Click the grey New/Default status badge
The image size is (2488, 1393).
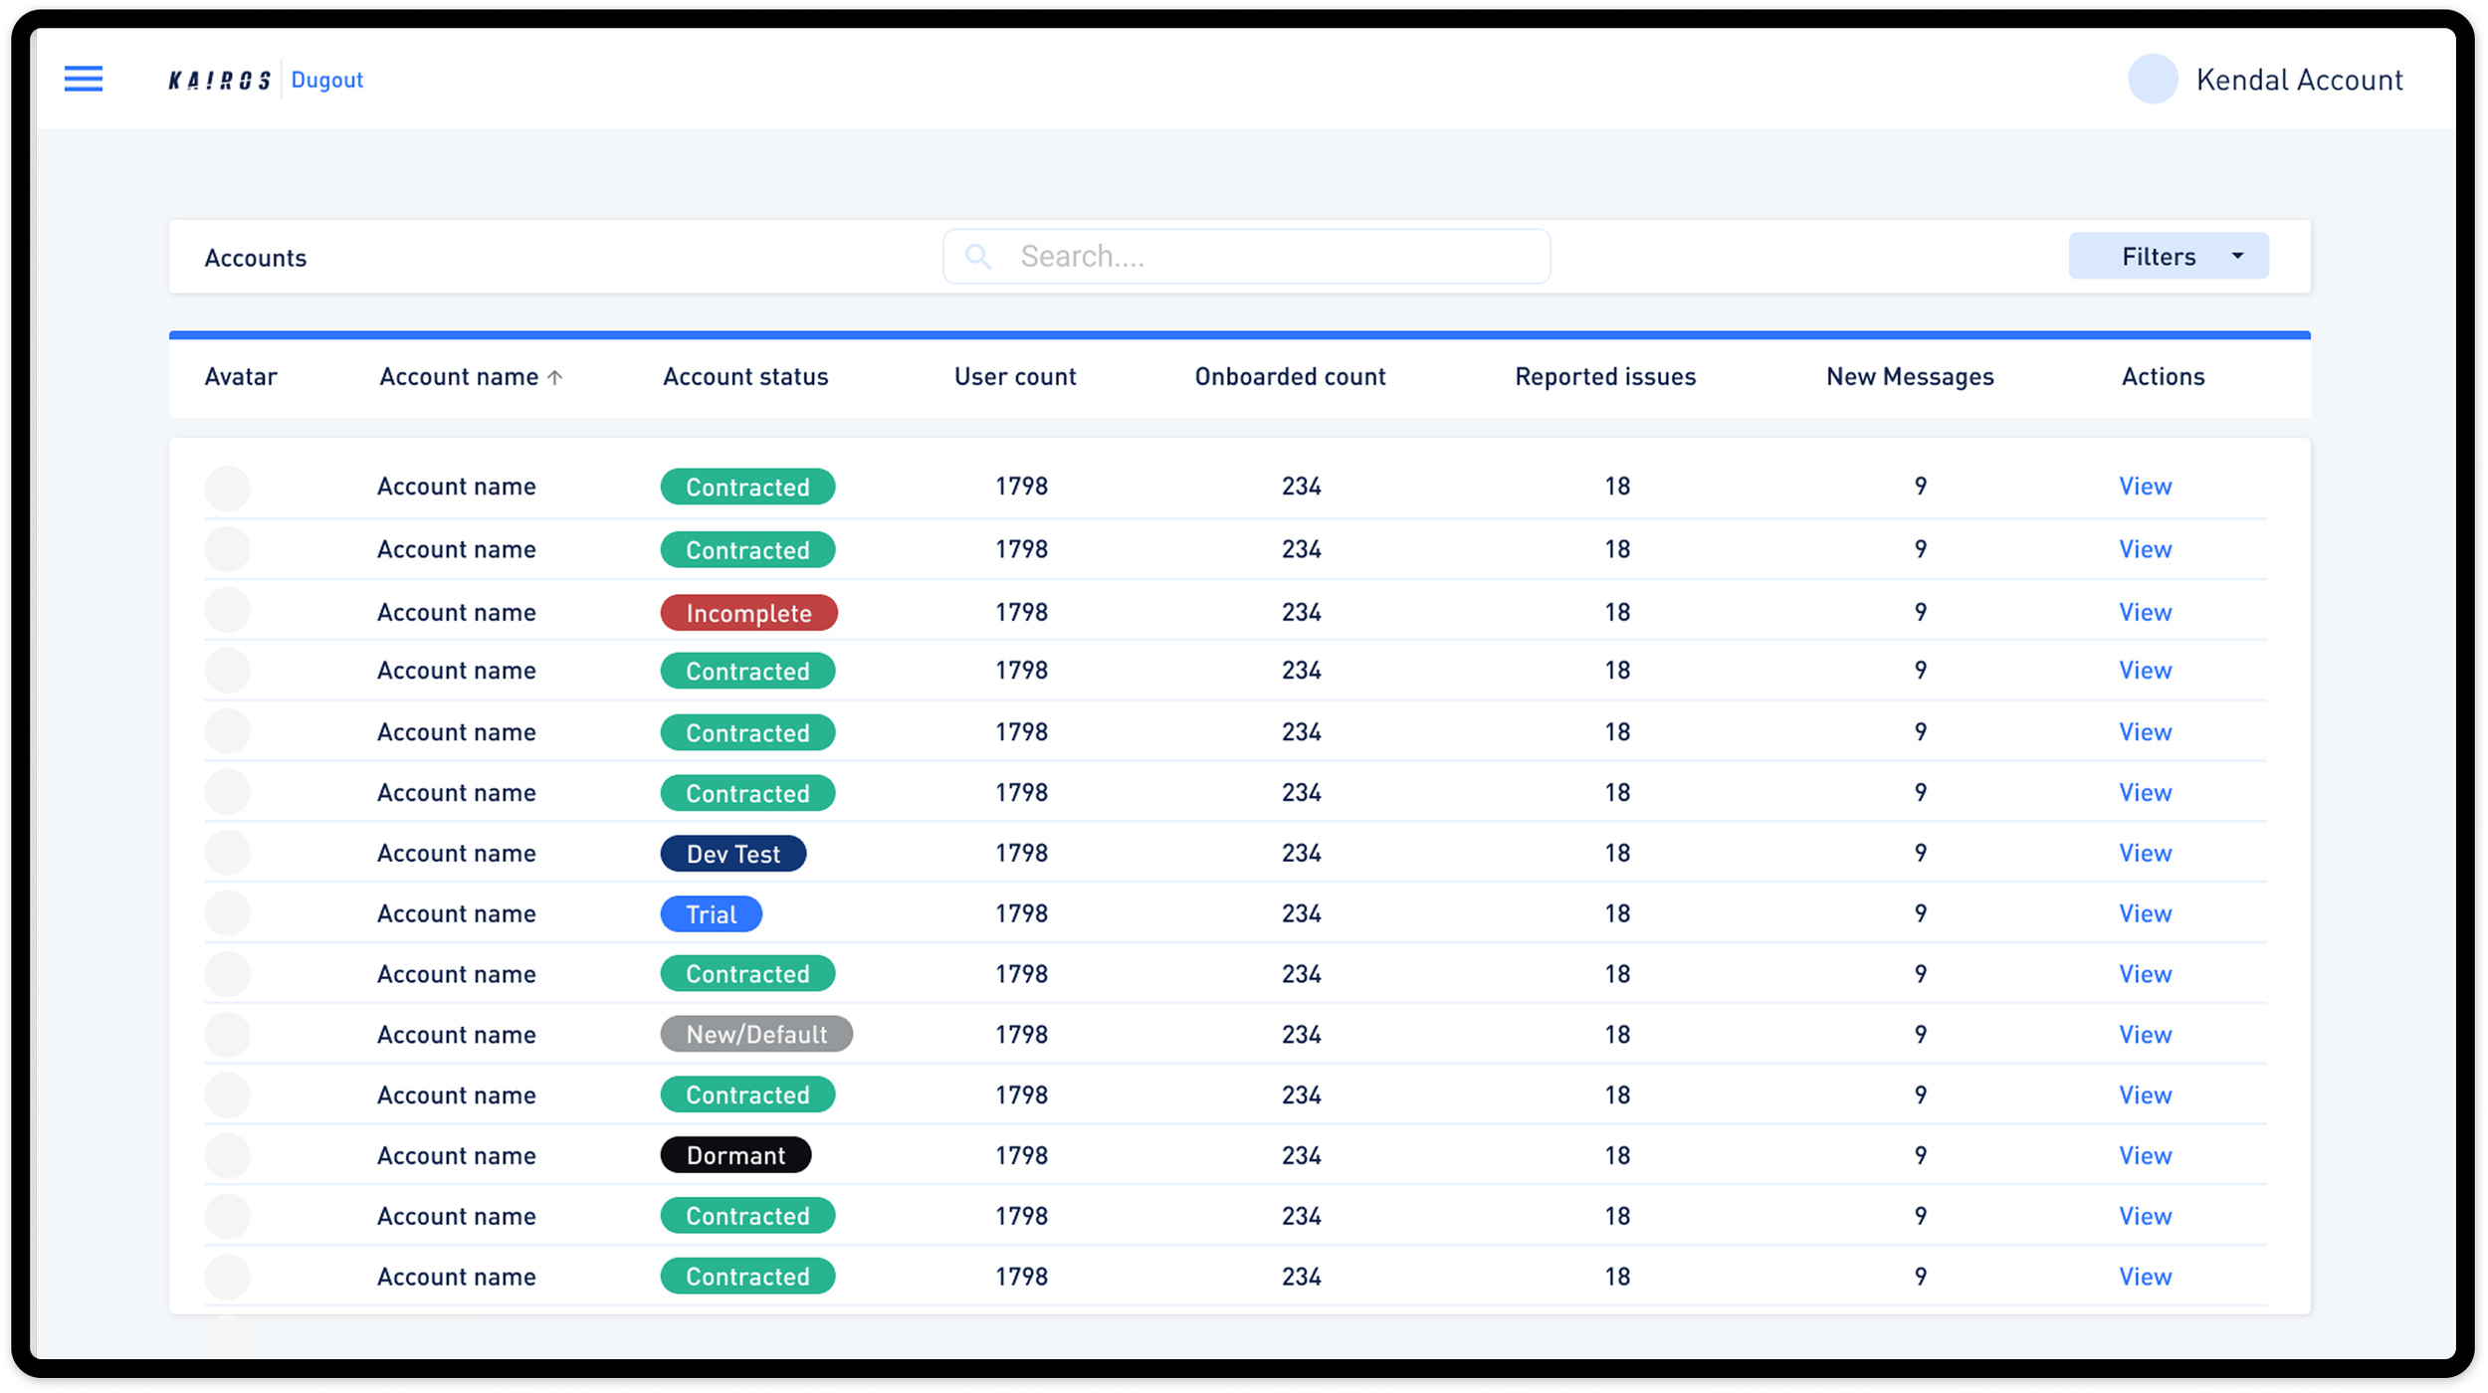point(755,1034)
